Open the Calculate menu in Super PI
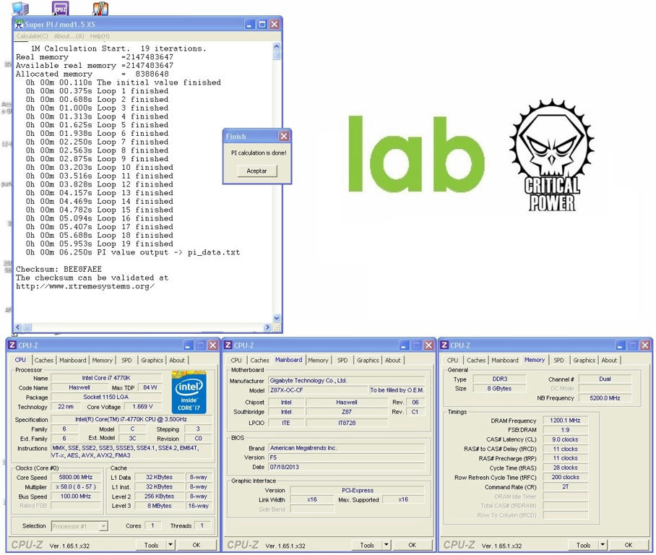Screen dimensions: 656x555 pos(33,36)
